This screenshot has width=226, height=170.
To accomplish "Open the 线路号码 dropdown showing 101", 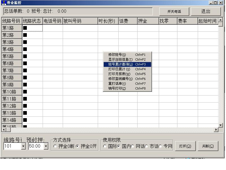I will [x=23, y=146].
